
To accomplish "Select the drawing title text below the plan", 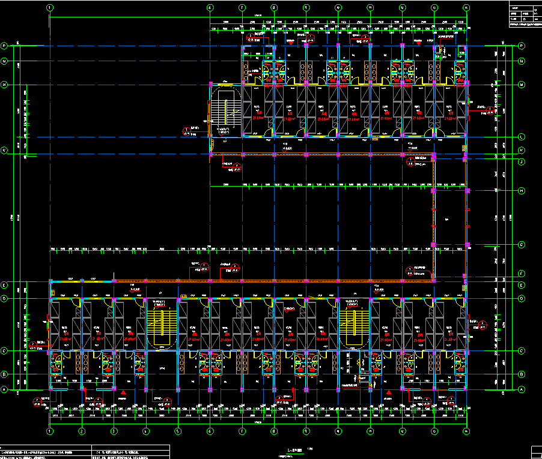I will 293,450.
